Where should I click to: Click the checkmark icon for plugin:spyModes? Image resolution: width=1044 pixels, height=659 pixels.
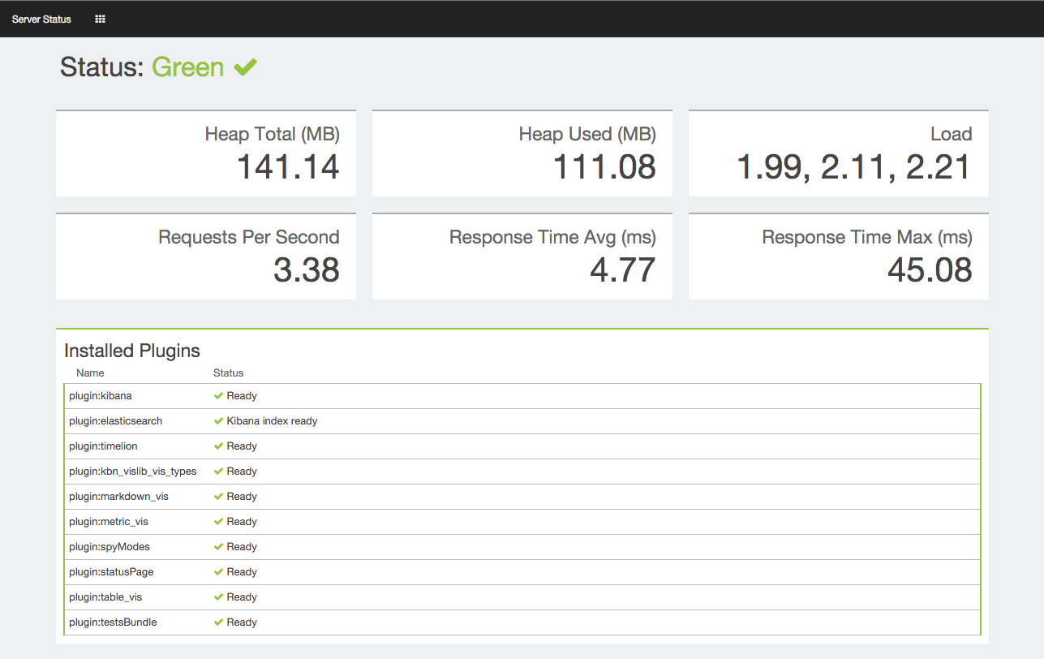(x=218, y=547)
